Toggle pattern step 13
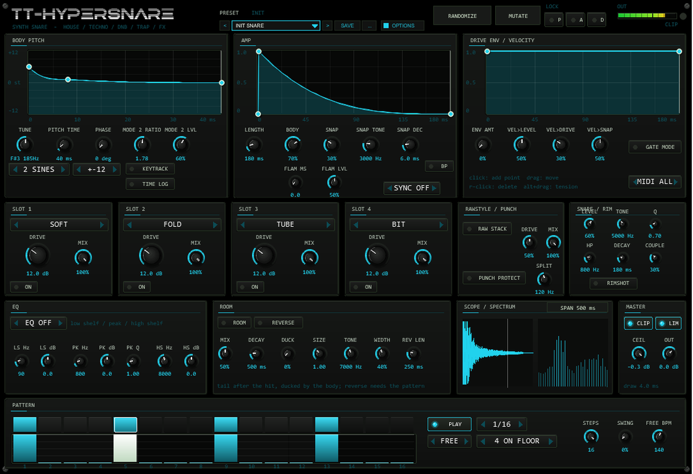This screenshot has width=693, height=474. point(326,424)
